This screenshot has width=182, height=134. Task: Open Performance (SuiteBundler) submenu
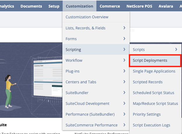(x=96, y=114)
